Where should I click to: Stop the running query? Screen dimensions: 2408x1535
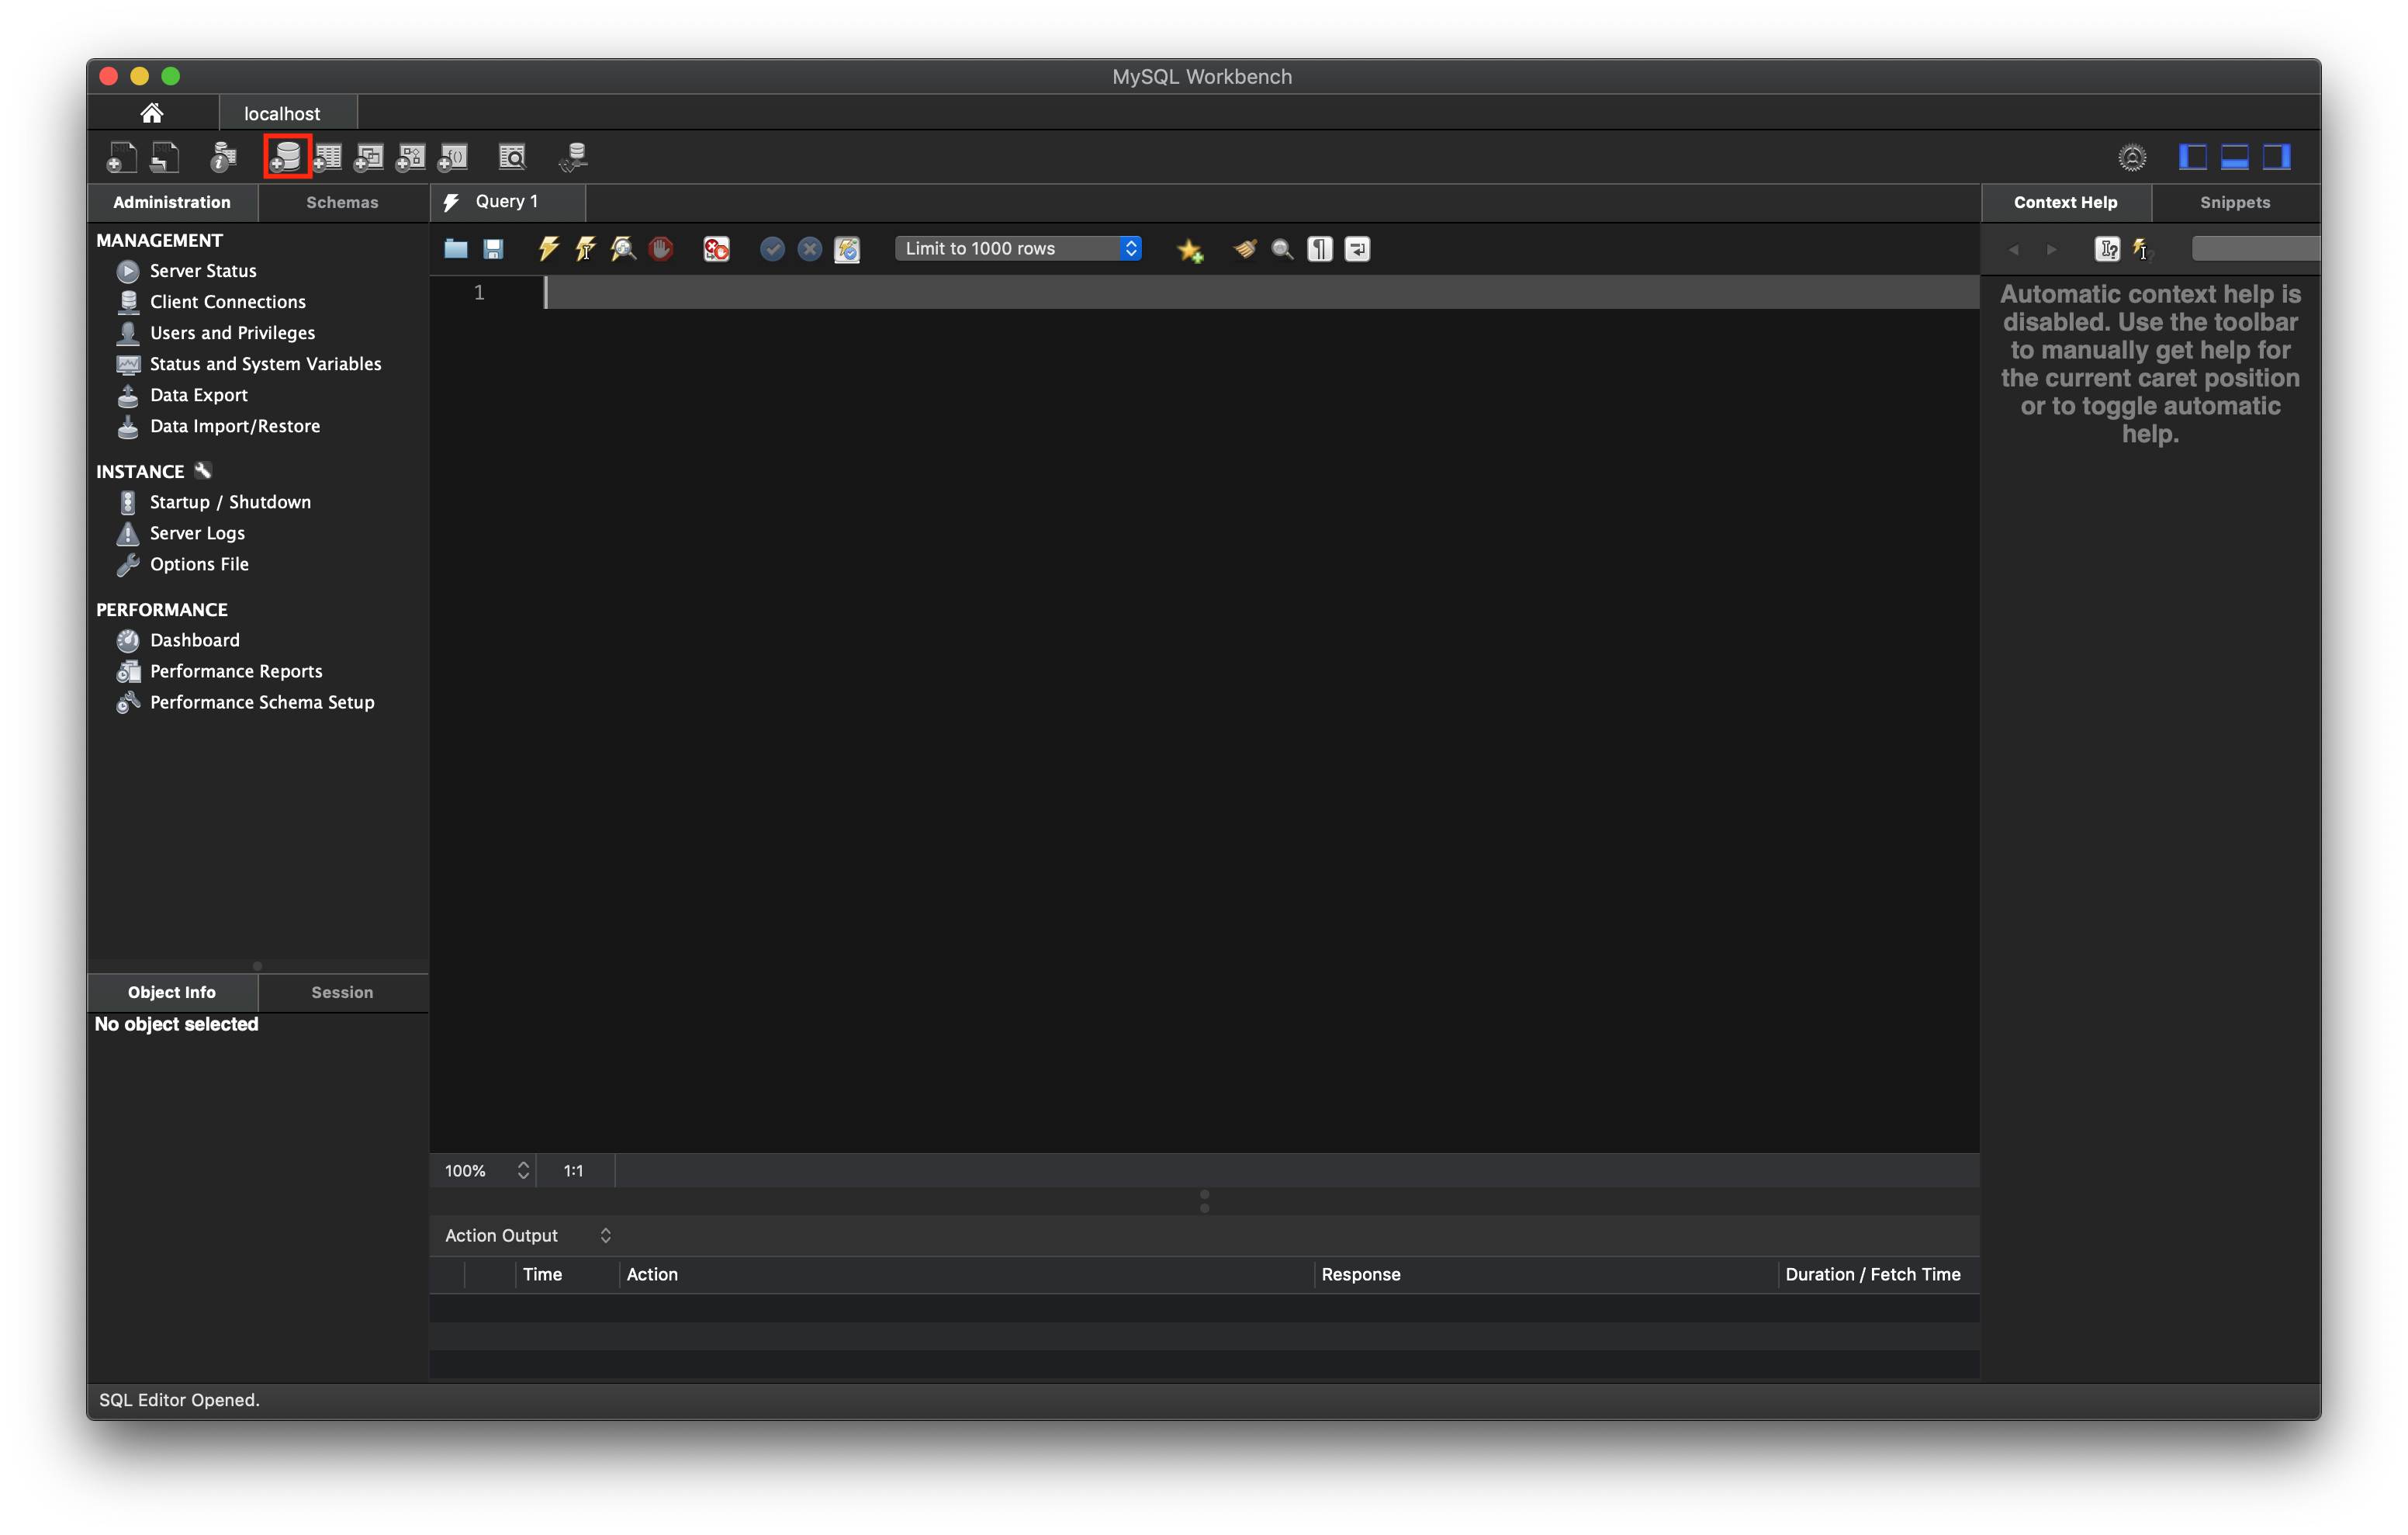coord(661,249)
